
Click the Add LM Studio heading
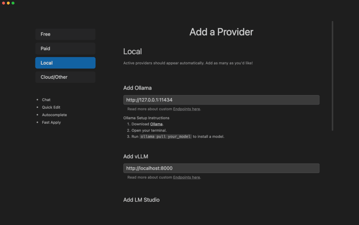[x=141, y=200]
